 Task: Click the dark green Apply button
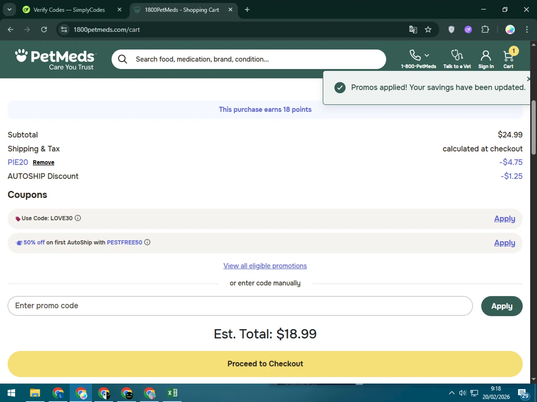502,306
